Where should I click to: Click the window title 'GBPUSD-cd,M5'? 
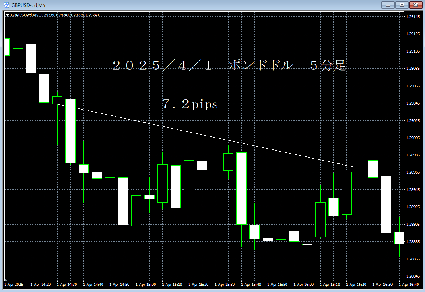coord(28,5)
